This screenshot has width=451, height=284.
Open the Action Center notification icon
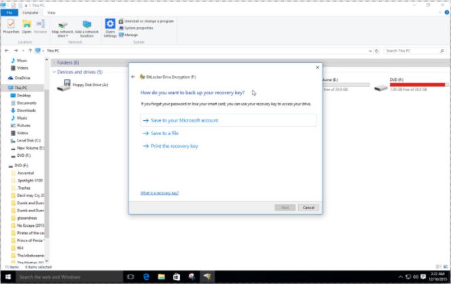[x=423, y=277]
